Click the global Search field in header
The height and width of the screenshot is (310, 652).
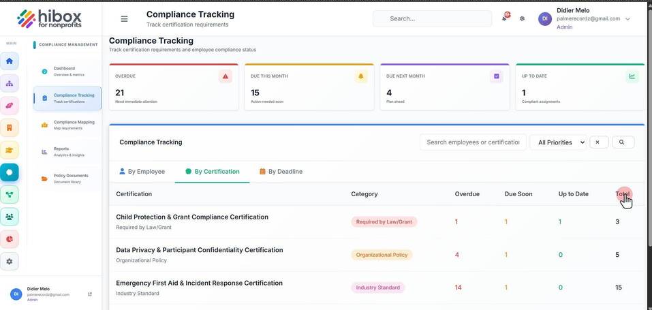433,18
